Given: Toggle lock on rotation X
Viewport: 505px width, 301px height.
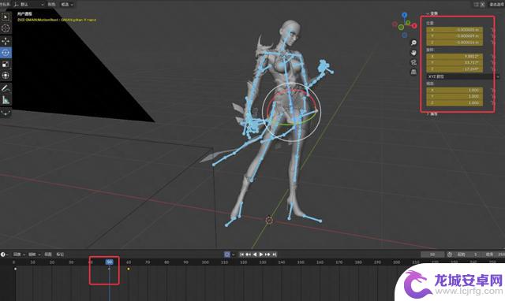Looking at the screenshot, I should (492, 56).
